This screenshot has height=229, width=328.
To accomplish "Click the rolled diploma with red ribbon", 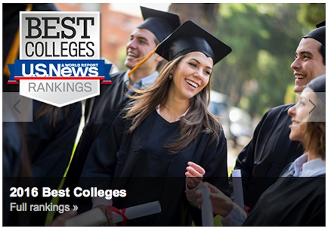I will 113,214.
